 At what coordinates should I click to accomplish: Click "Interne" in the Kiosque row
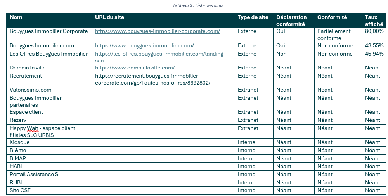(246, 142)
